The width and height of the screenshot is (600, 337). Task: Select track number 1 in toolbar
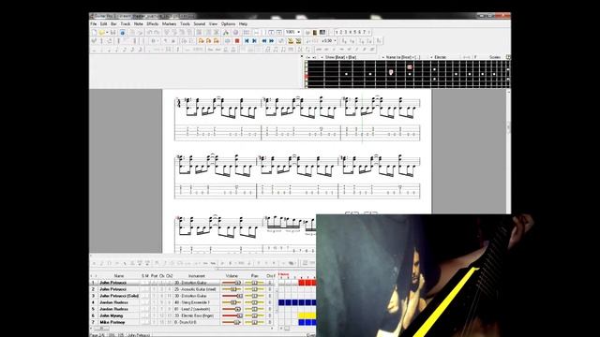pyautogui.click(x=337, y=32)
